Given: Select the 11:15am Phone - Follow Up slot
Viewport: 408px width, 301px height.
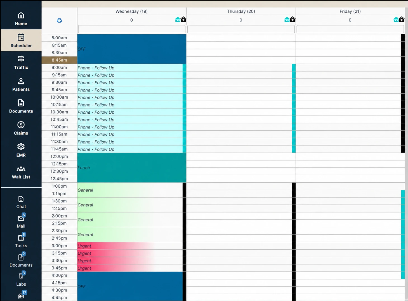Looking at the screenshot, I should pos(130,134).
